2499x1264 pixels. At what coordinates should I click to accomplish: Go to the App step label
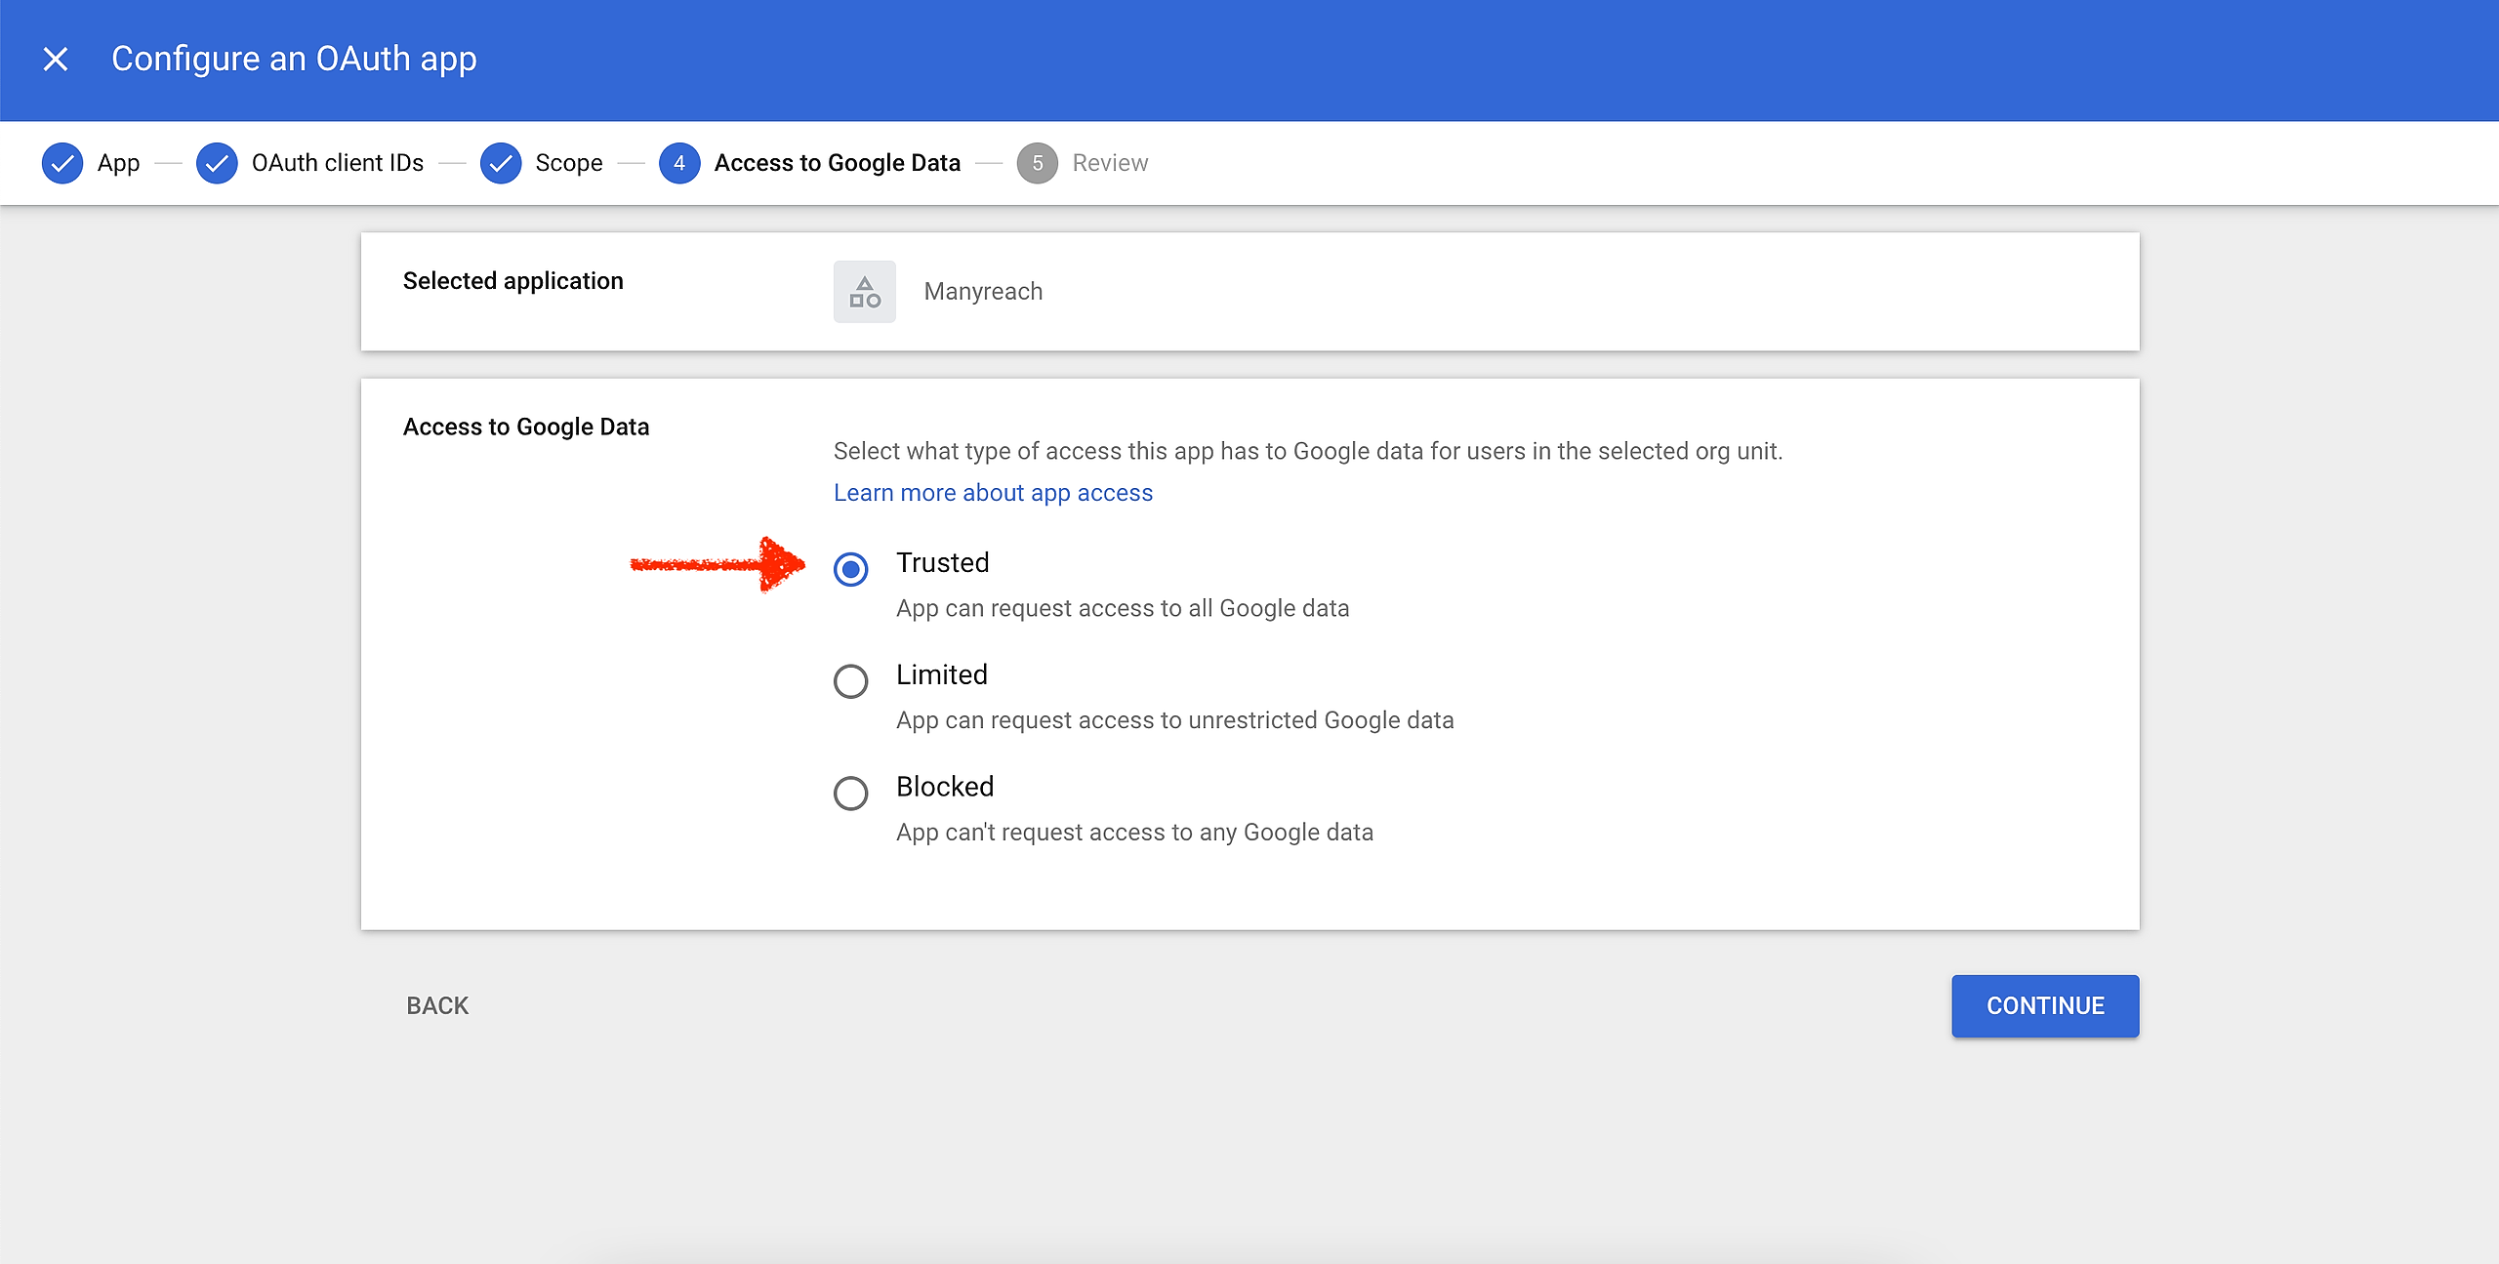pyautogui.click(x=118, y=163)
